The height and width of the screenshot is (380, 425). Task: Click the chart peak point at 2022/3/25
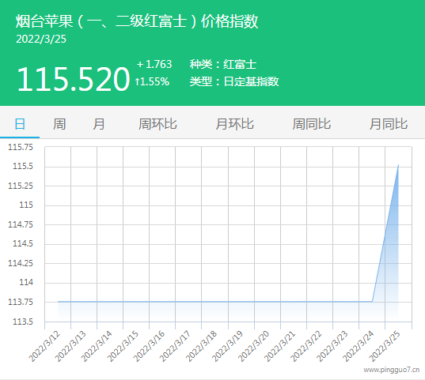(398, 164)
